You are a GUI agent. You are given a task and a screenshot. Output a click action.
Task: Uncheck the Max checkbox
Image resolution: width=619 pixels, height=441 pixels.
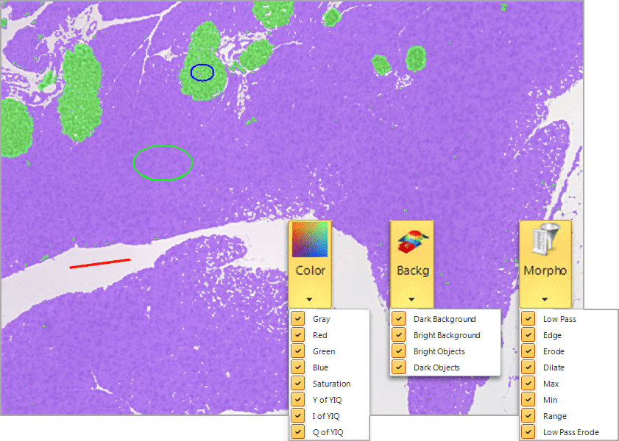click(528, 384)
